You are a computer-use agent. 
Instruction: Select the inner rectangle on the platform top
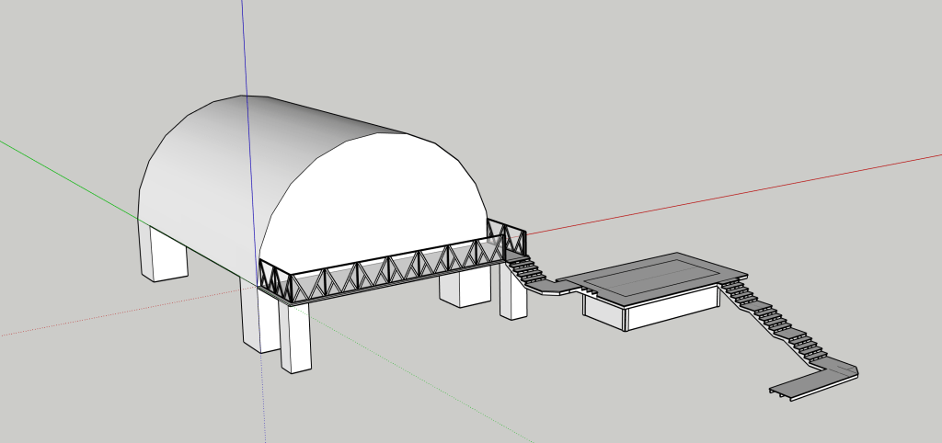coord(653,277)
